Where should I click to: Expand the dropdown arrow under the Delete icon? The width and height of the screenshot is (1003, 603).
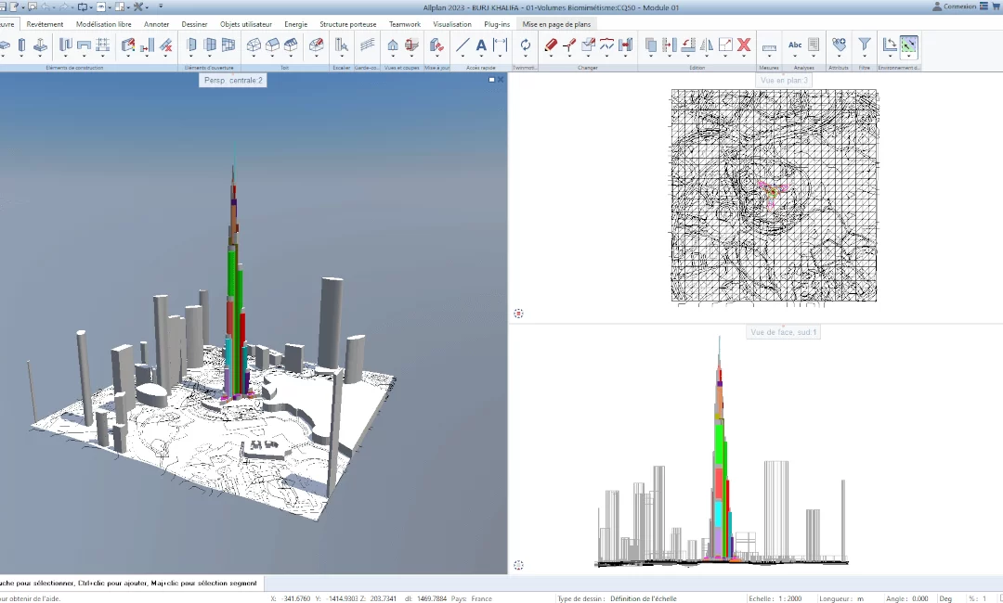pyautogui.click(x=743, y=58)
